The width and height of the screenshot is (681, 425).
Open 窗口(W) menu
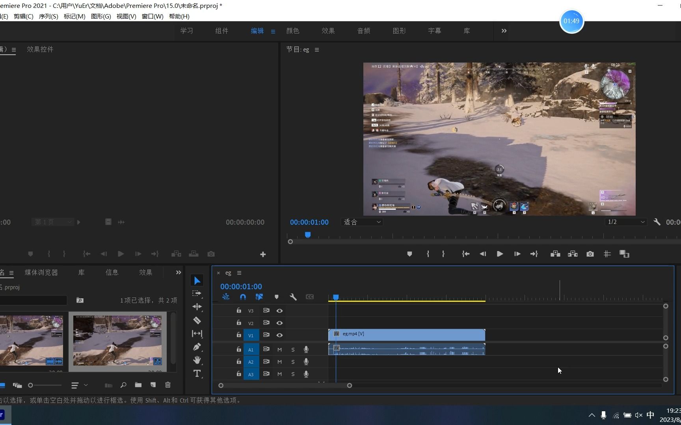coord(153,17)
